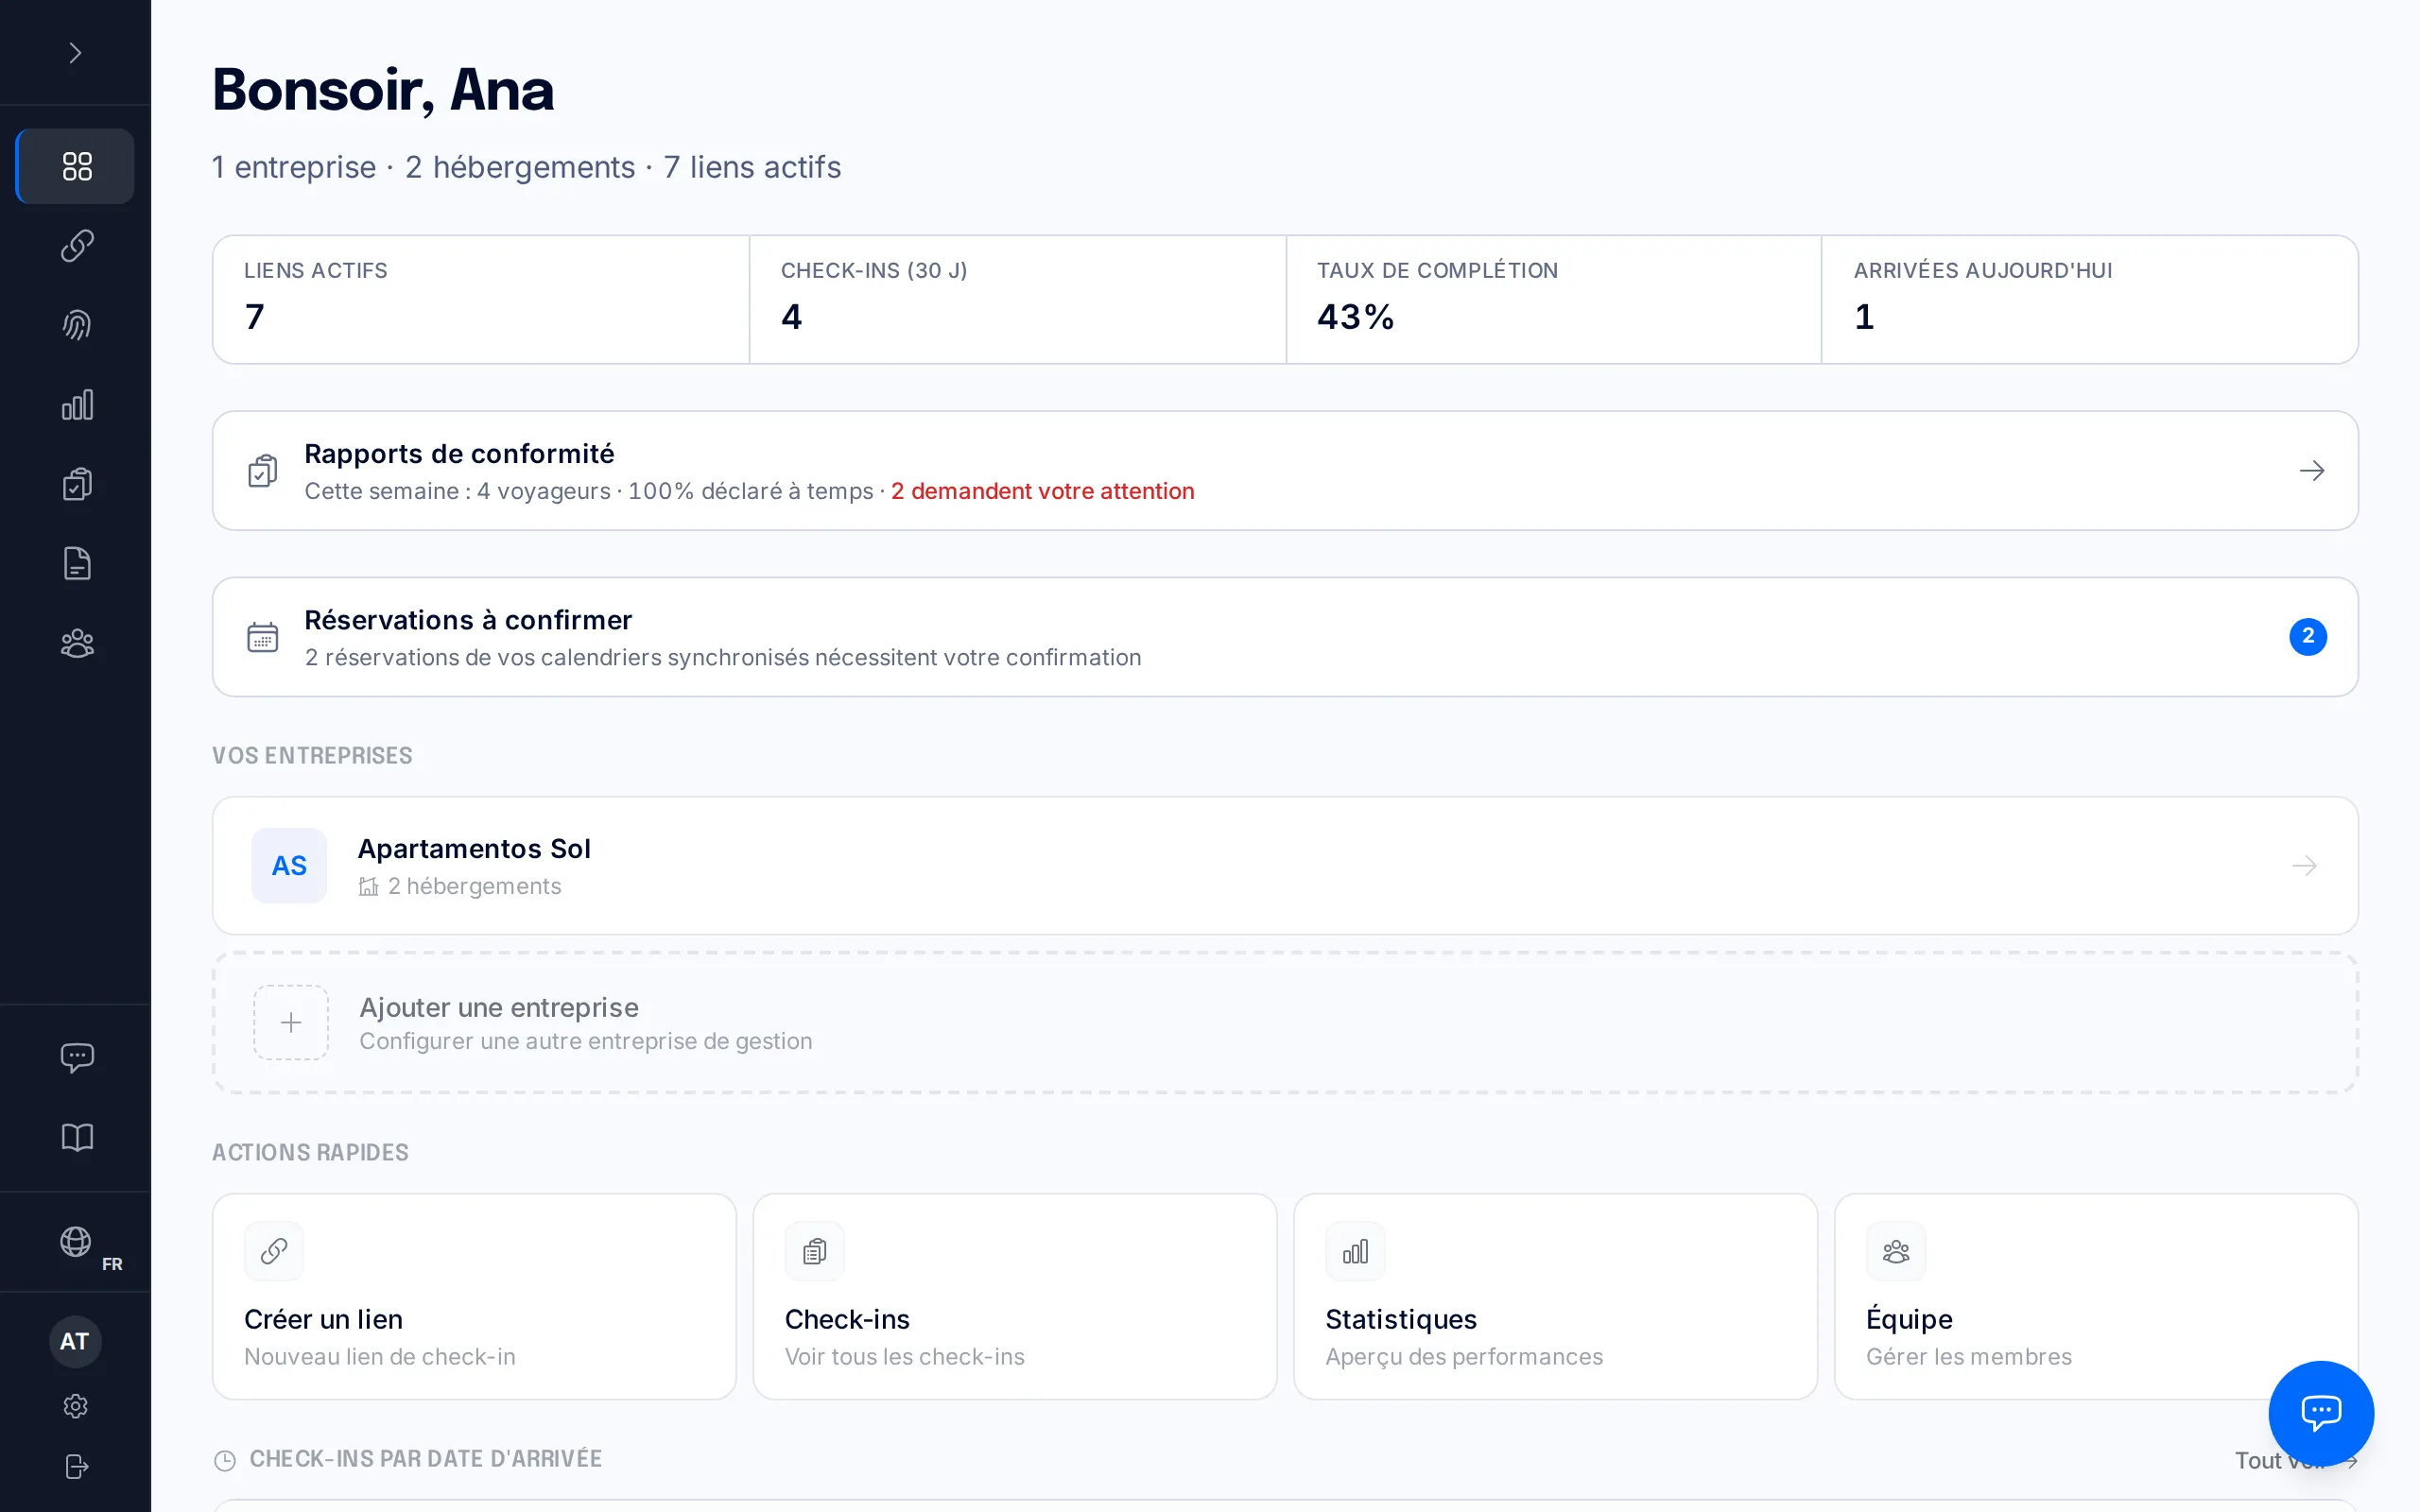The image size is (2420, 1512).
Task: Click the '2 hébergements' text under Apartamentos Sol
Action: (474, 886)
